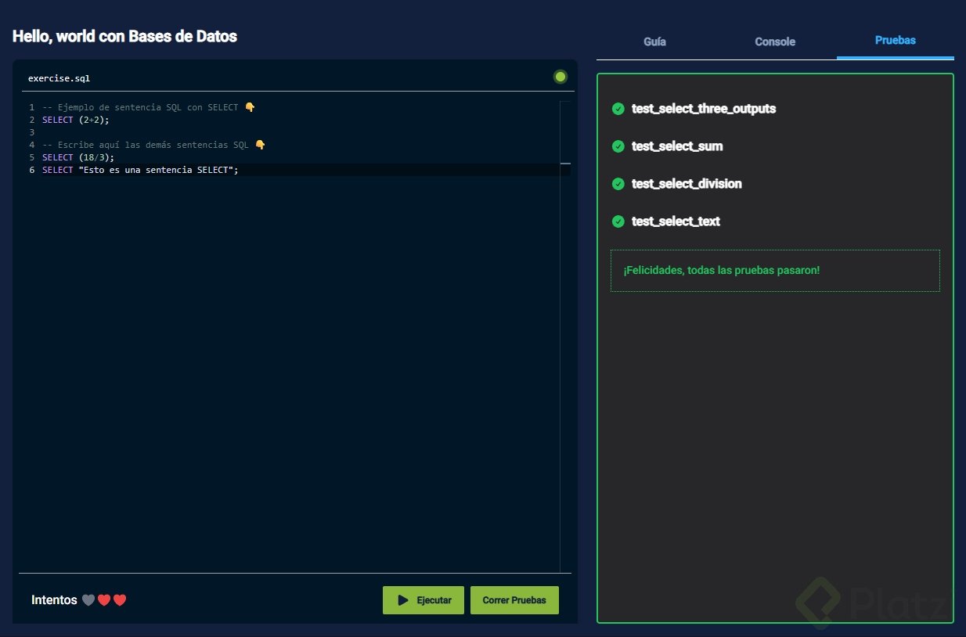
Task: Click the heading Hello, world con Bases de Datos
Action: [124, 36]
